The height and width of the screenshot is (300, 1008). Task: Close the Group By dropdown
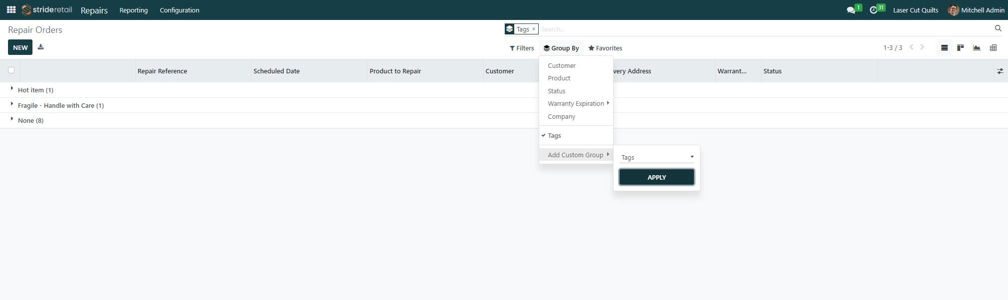click(x=561, y=48)
